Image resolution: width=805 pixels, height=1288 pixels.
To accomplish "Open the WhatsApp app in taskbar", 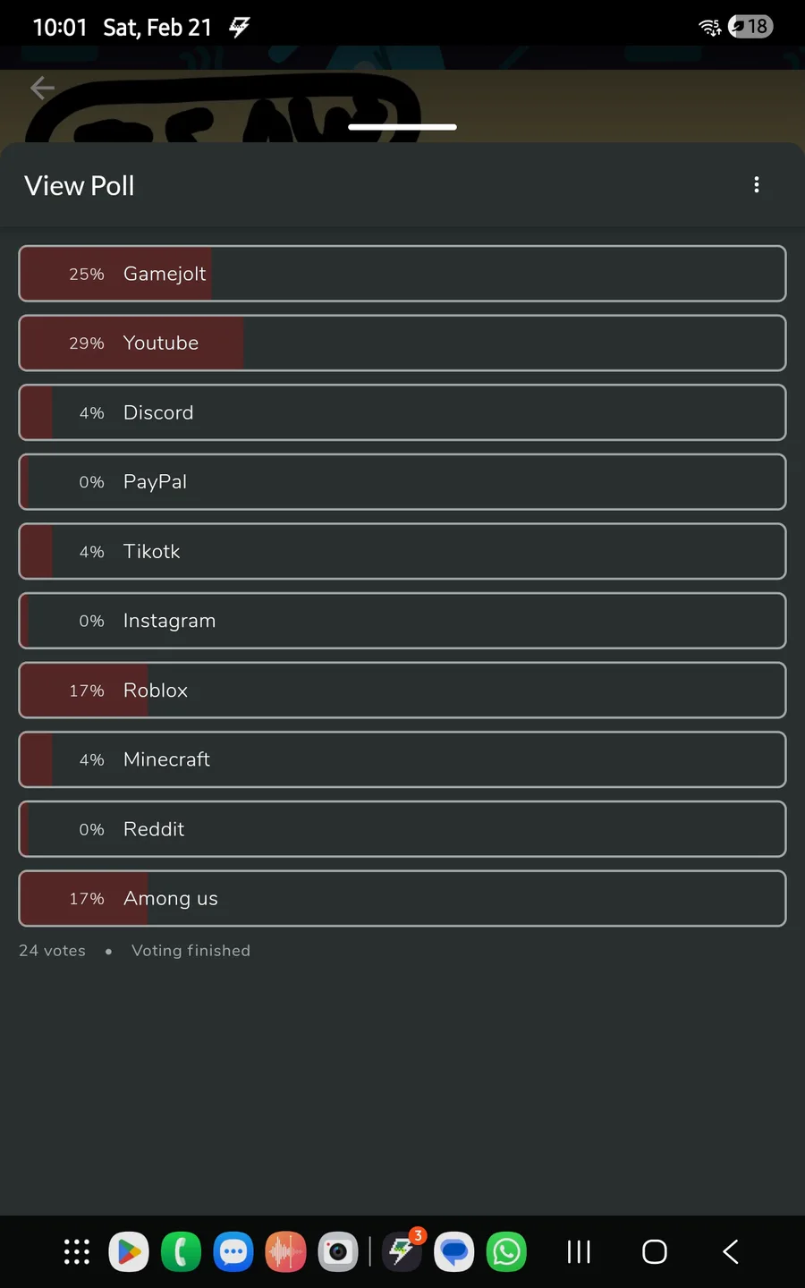I will click(506, 1251).
